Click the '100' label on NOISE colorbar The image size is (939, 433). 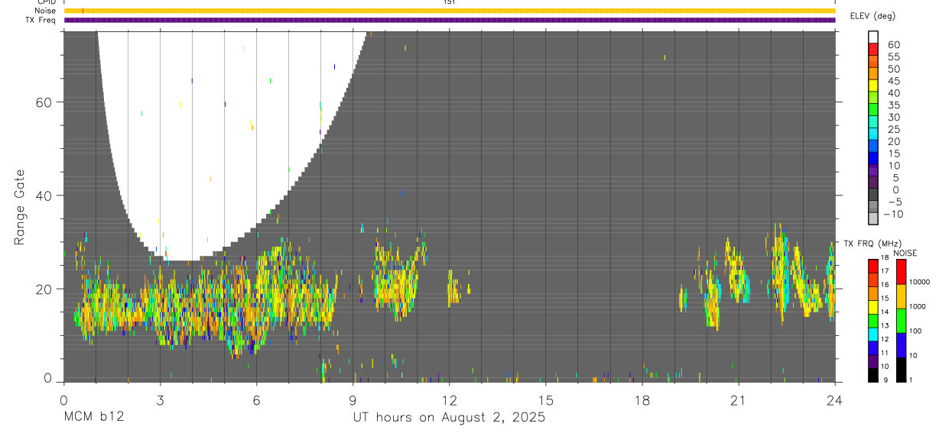click(x=915, y=331)
